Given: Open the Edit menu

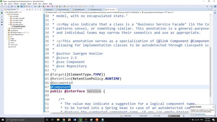Looking at the screenshot, I should 5,4.
